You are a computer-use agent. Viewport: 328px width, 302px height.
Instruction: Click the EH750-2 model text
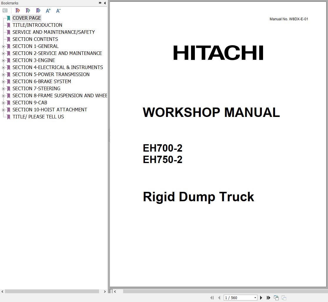click(x=163, y=160)
